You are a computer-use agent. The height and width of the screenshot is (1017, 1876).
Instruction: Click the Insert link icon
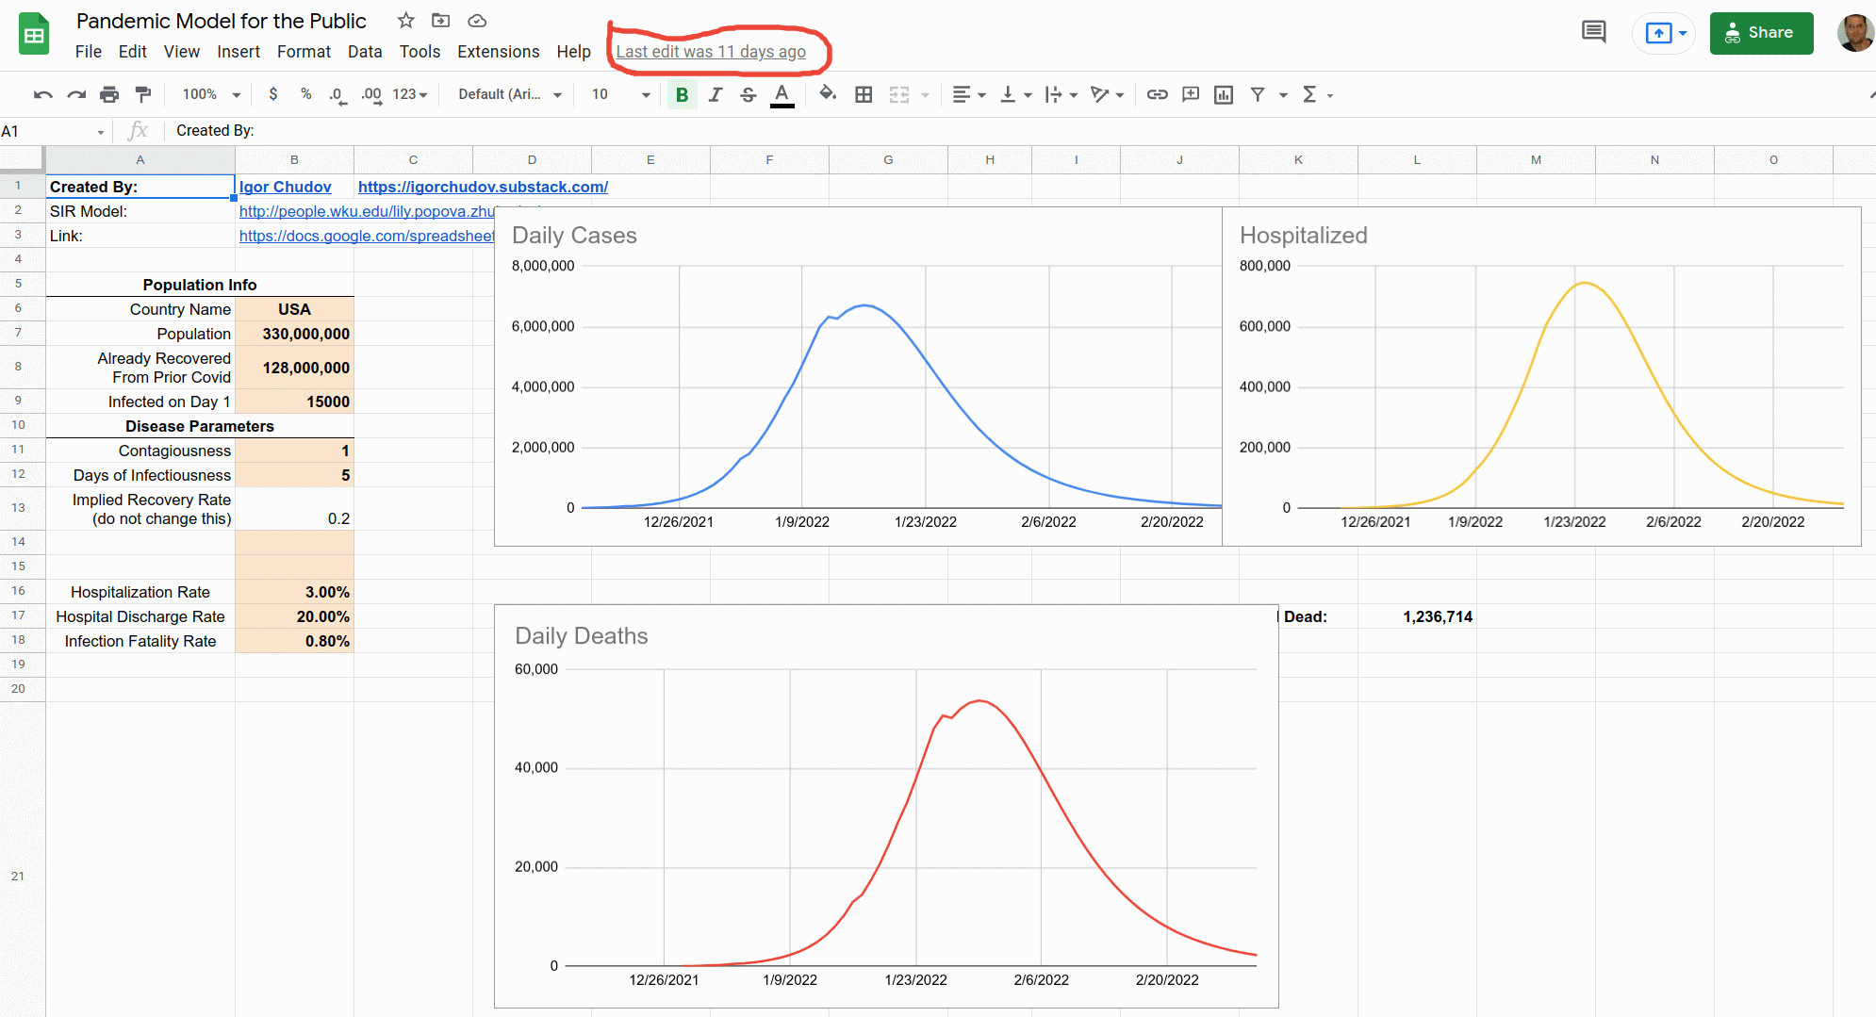[1158, 94]
